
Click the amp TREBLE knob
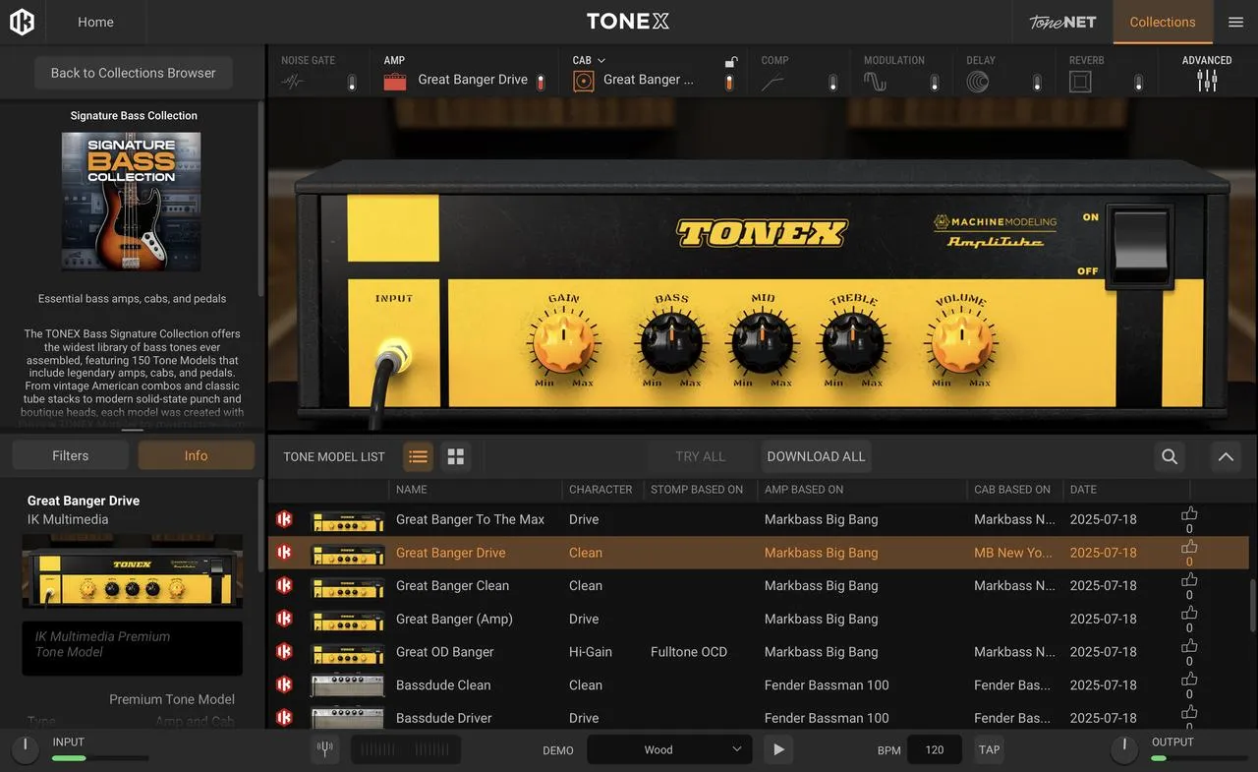click(853, 344)
